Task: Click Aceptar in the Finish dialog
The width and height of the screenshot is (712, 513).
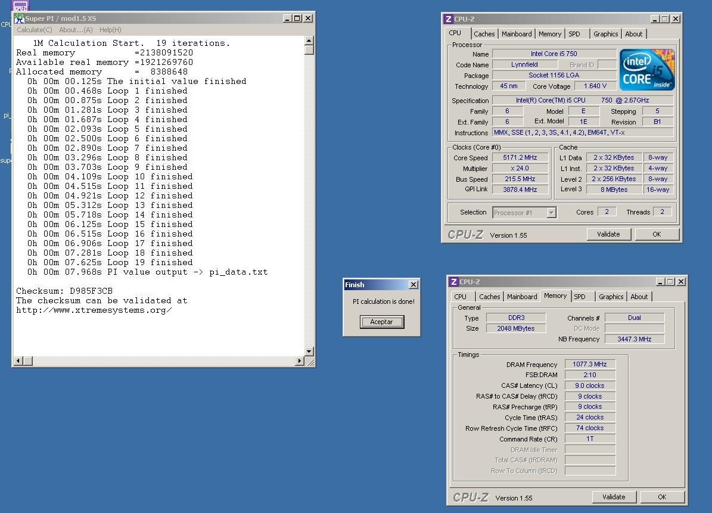Action: (x=382, y=322)
